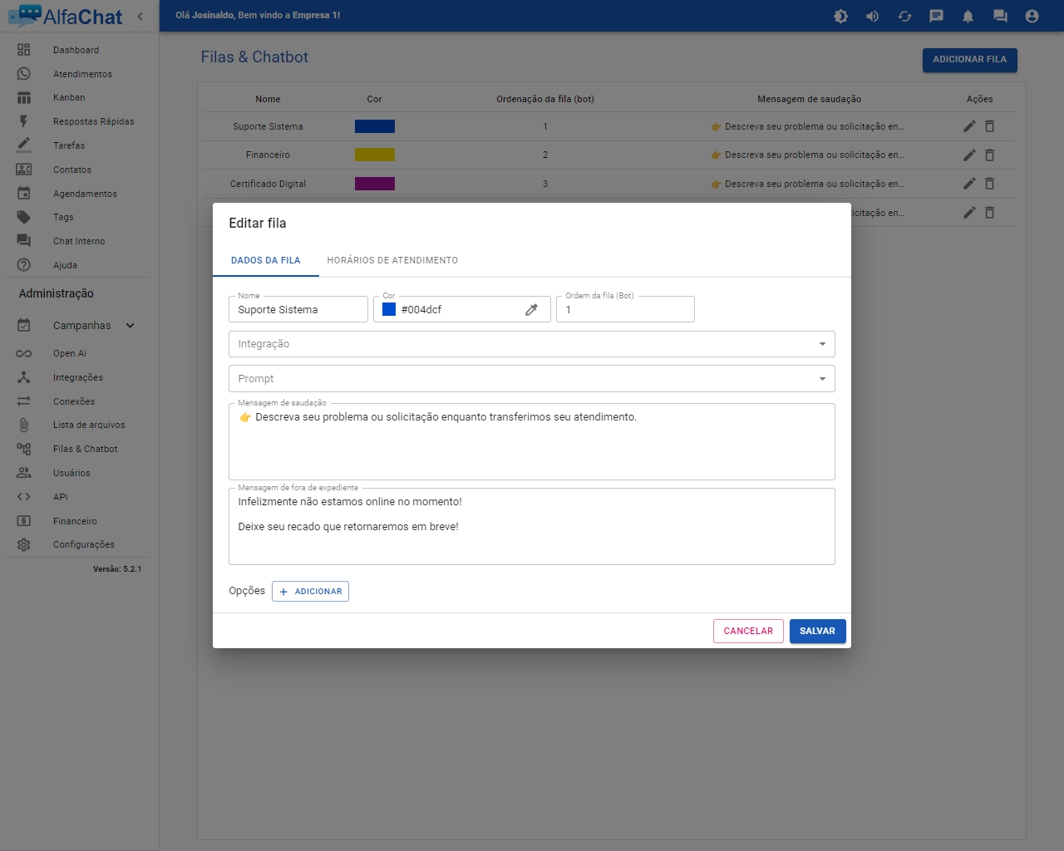Screen dimensions: 1064x851
Task: Mute notification sound via speaker icon
Action: (872, 16)
